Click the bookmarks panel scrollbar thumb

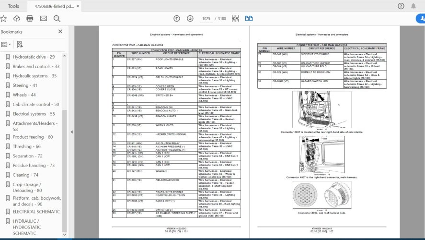click(65, 171)
